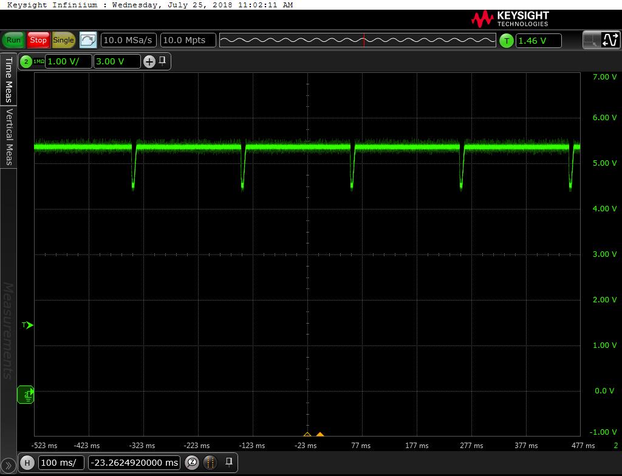The height and width of the screenshot is (476, 622).
Task: Click the filled orange time reference marker
Action: pos(320,434)
